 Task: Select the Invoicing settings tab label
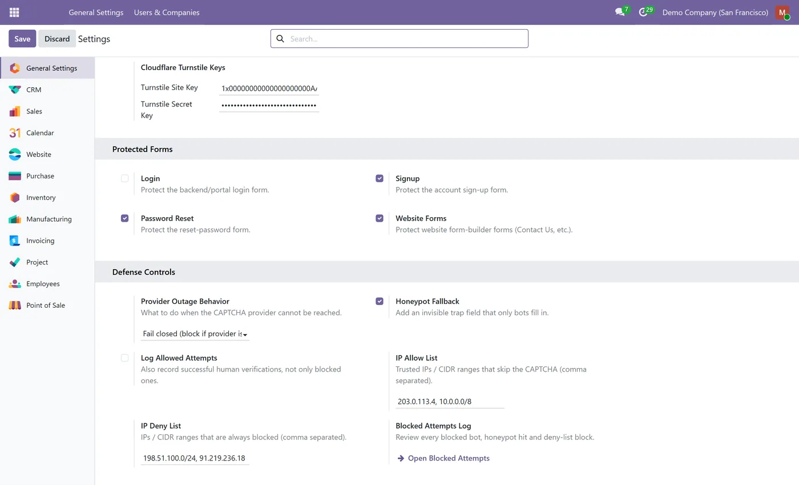pos(41,241)
